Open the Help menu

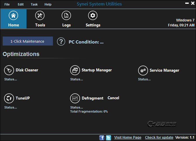48,4
